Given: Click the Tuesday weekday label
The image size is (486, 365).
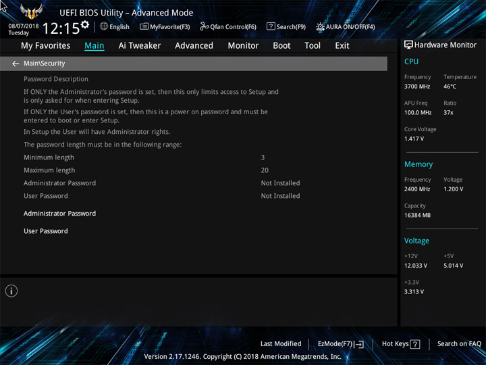Looking at the screenshot, I should 19,33.
